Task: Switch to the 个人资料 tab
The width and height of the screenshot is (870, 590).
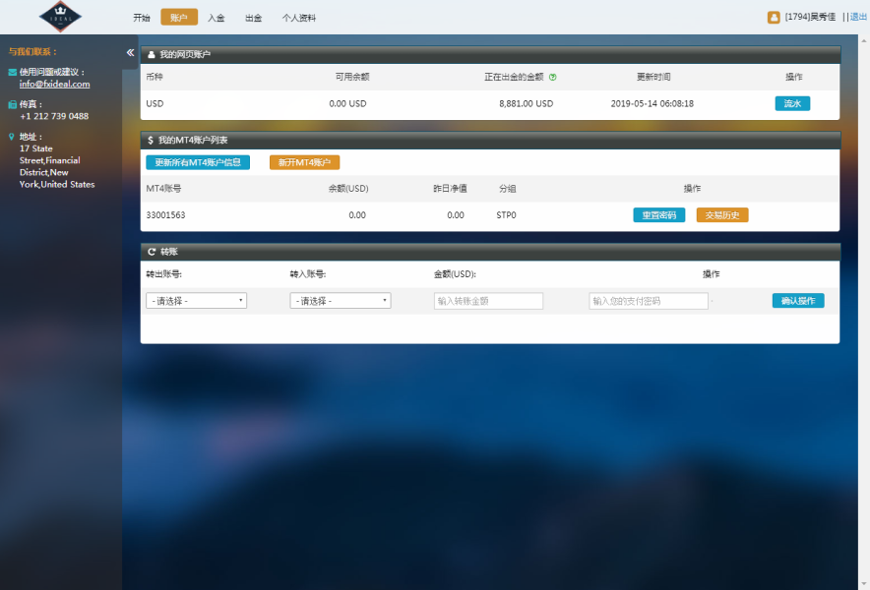Action: (x=299, y=18)
